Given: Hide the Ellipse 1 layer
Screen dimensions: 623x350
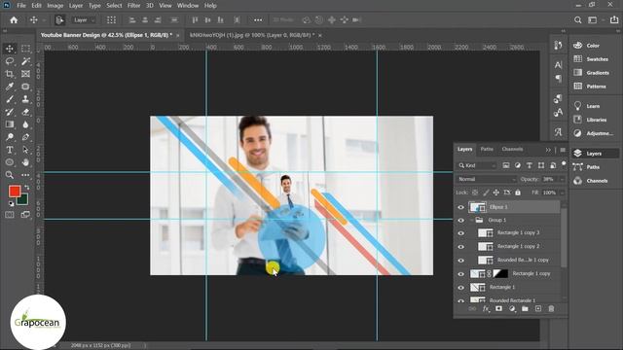Looking at the screenshot, I should [x=460, y=207].
